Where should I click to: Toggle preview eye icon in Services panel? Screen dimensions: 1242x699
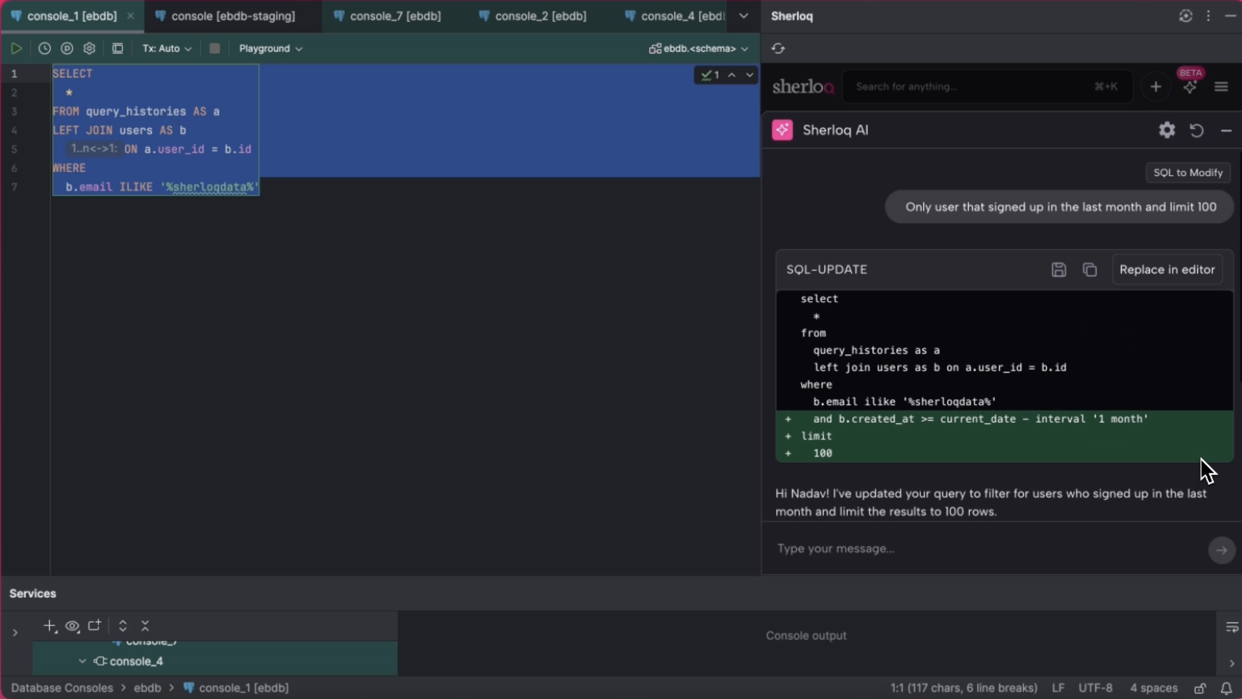72,626
